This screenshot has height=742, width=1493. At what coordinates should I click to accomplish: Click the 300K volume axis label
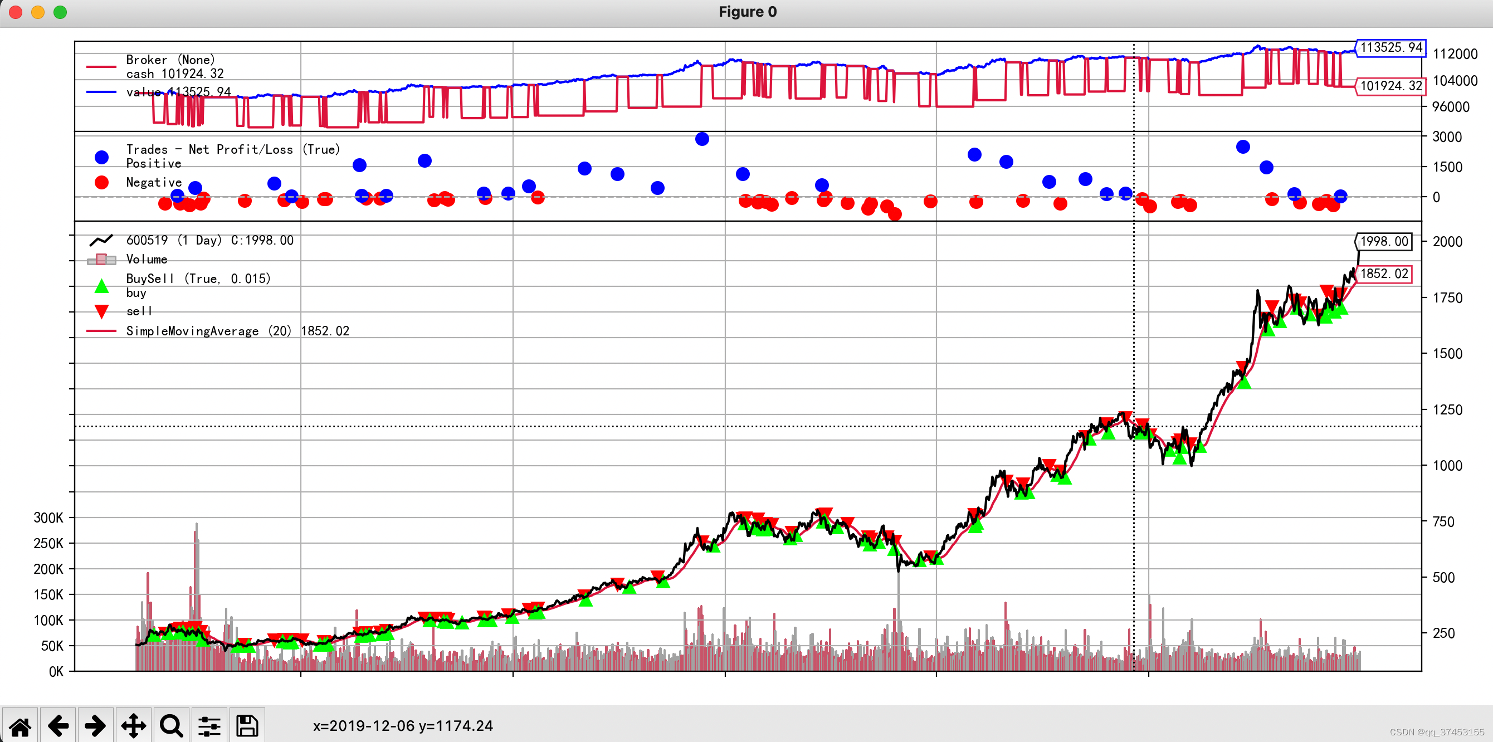pyautogui.click(x=48, y=518)
